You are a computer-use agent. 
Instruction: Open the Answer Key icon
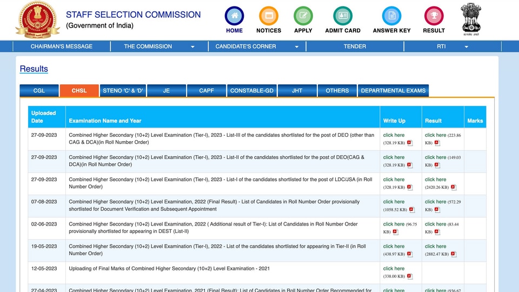pyautogui.click(x=391, y=16)
